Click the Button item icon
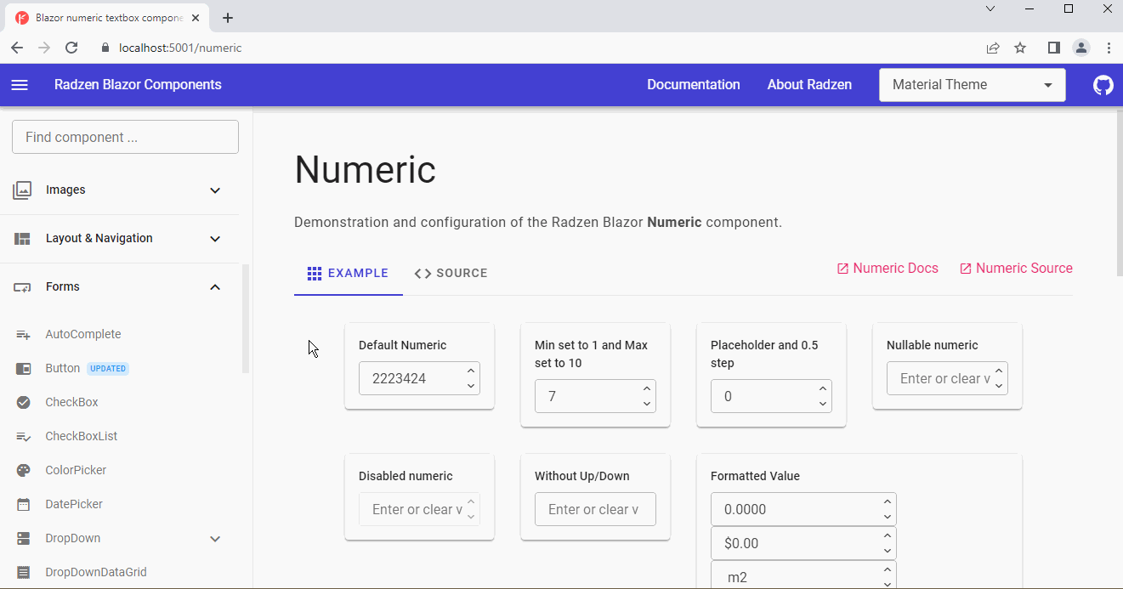This screenshot has height=589, width=1123. pyautogui.click(x=24, y=369)
